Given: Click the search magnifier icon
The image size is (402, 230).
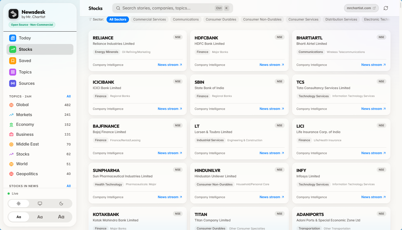Looking at the screenshot, I should coord(118,8).
